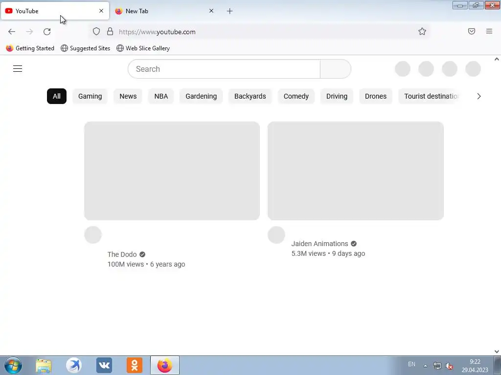This screenshot has height=375, width=501.
Task: Click page scrollbar down arrow
Action: 497,352
